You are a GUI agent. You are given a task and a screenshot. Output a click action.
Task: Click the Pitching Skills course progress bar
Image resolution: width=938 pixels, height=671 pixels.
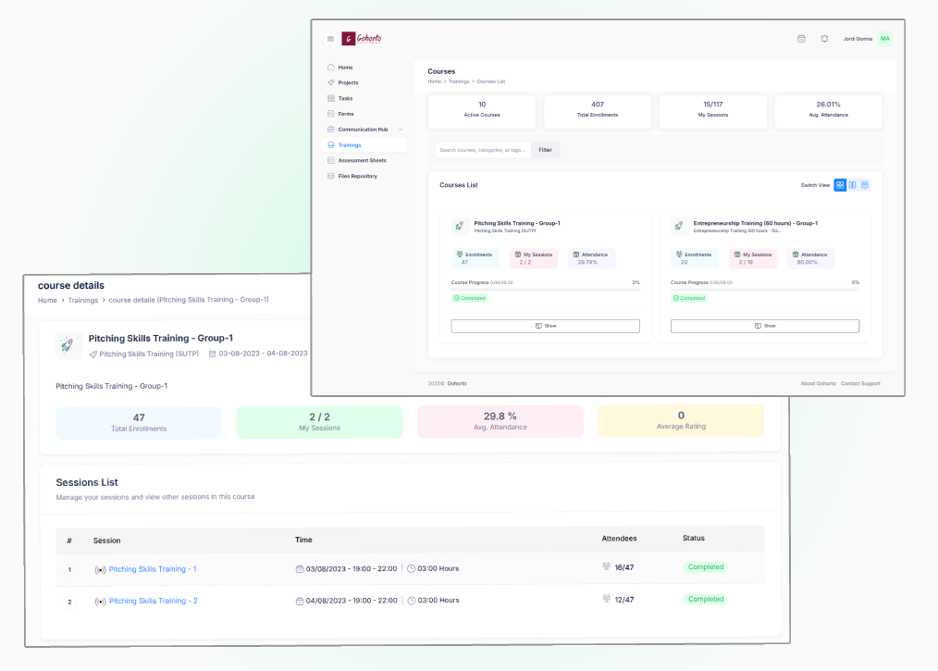click(x=545, y=290)
